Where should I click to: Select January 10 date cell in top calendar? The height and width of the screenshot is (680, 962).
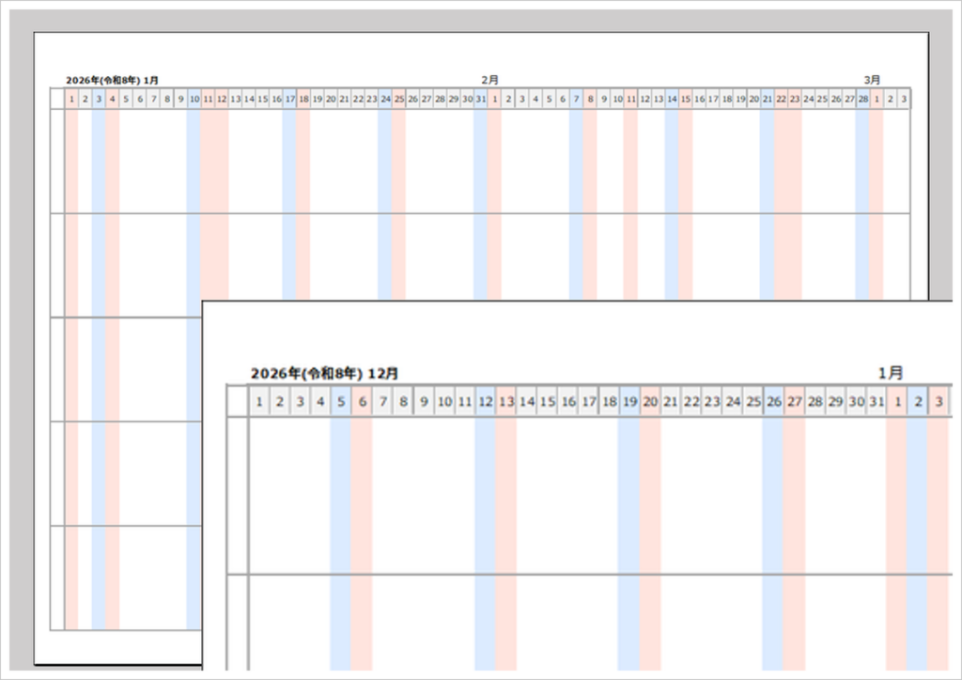pyautogui.click(x=194, y=99)
